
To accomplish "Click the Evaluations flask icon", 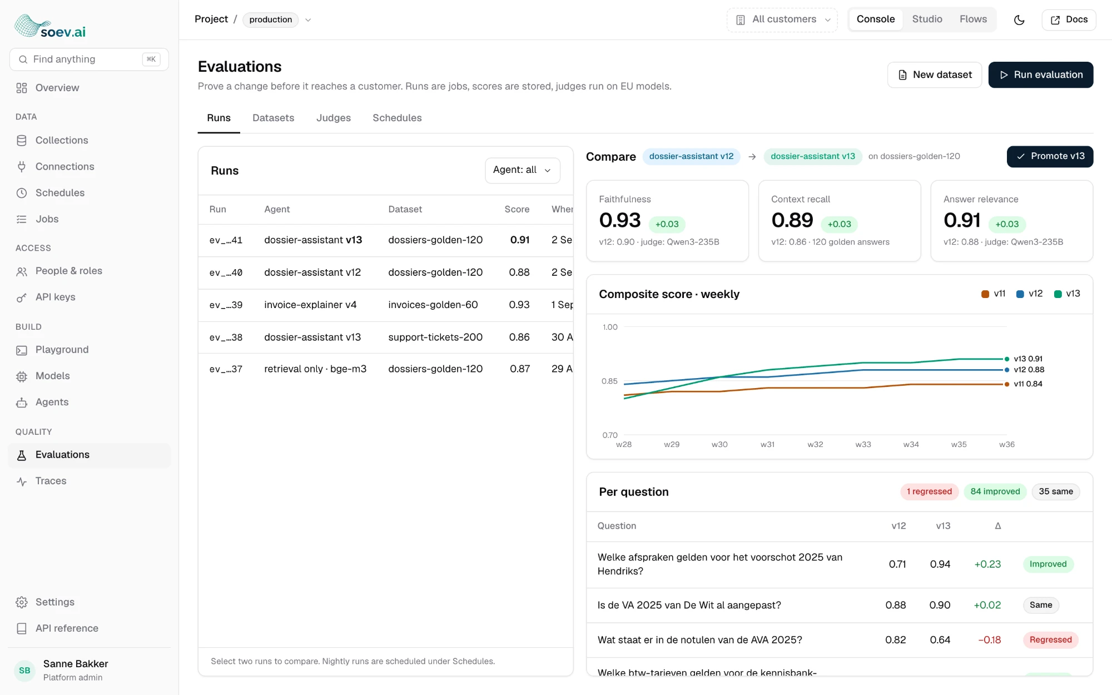I will [22, 455].
